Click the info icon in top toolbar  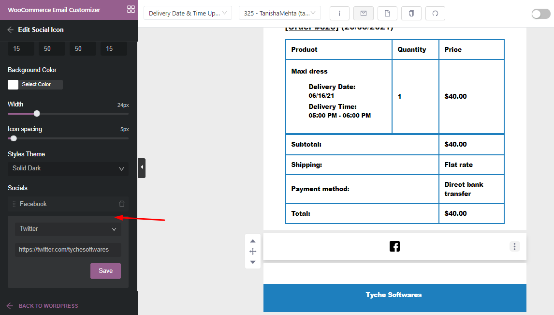[339, 14]
